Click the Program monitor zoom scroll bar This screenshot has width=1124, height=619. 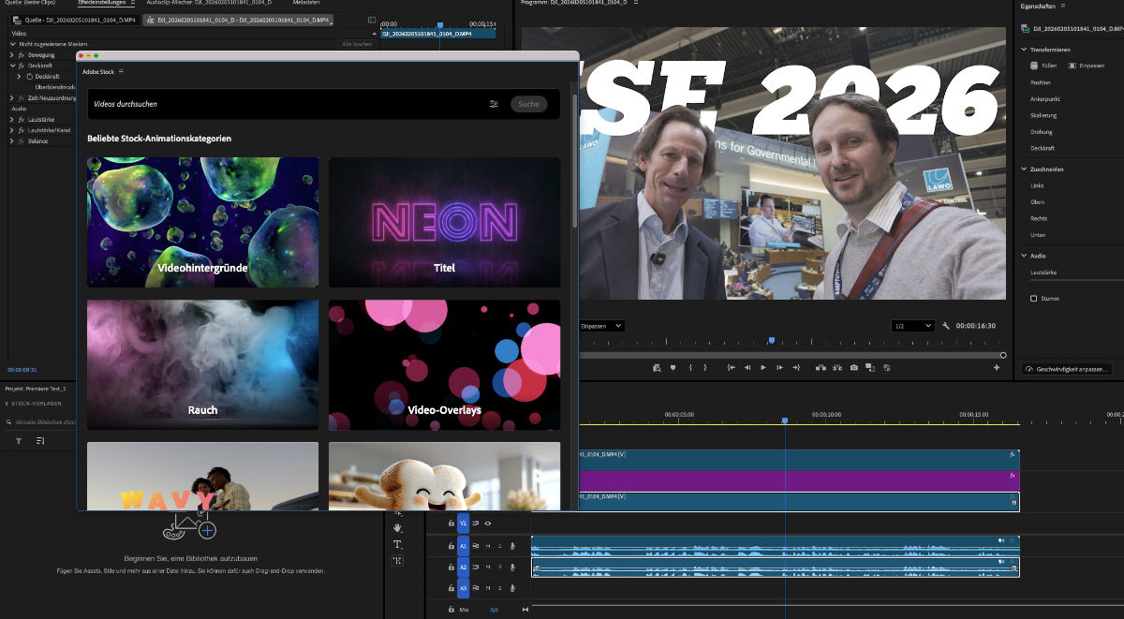point(790,355)
